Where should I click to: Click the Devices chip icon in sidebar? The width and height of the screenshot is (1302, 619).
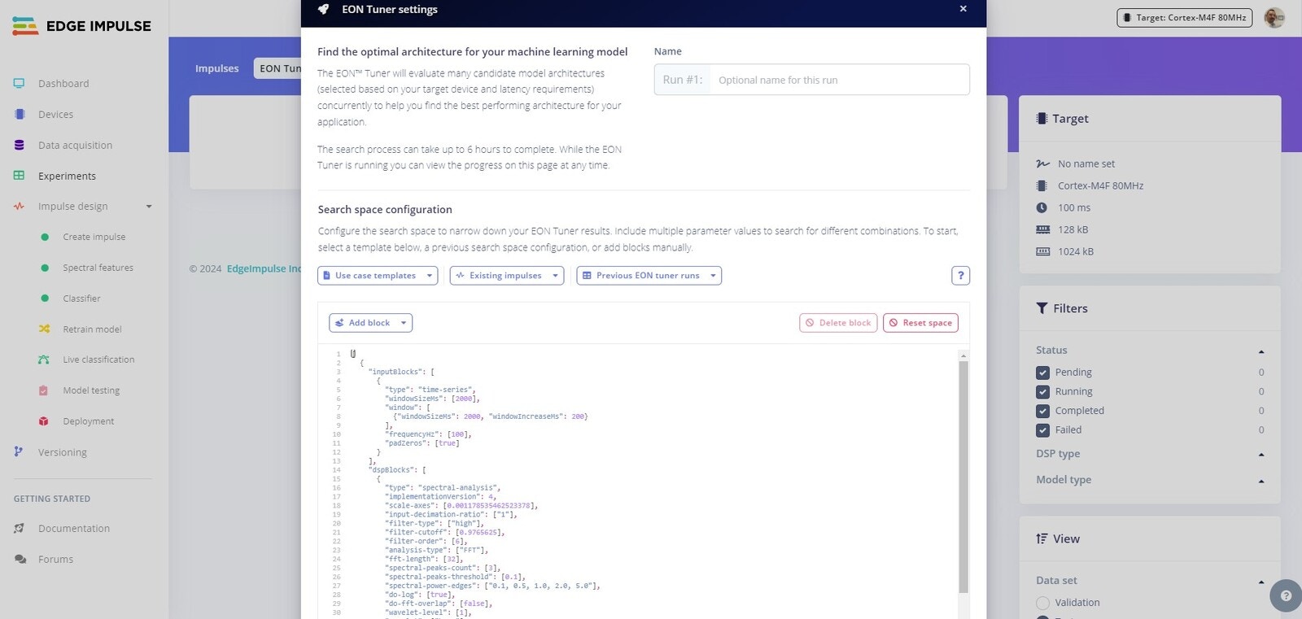tap(20, 114)
